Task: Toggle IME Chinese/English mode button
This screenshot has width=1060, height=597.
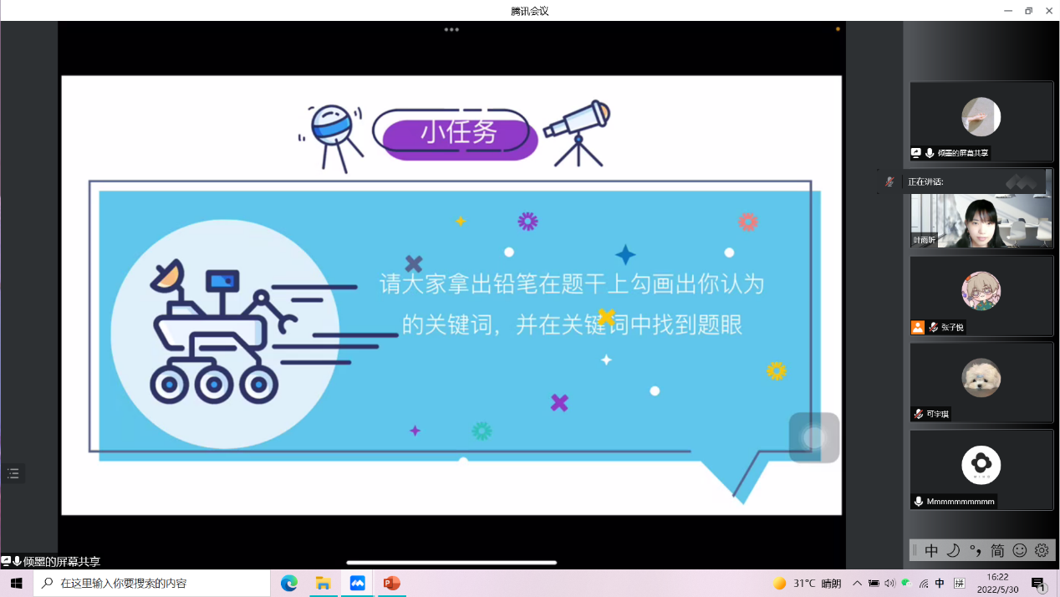Action: [x=931, y=550]
